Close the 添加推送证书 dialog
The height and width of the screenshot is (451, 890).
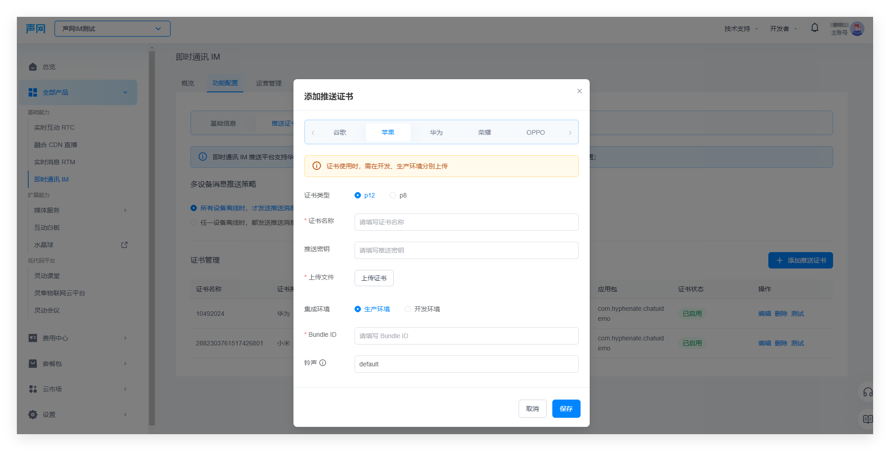(580, 91)
